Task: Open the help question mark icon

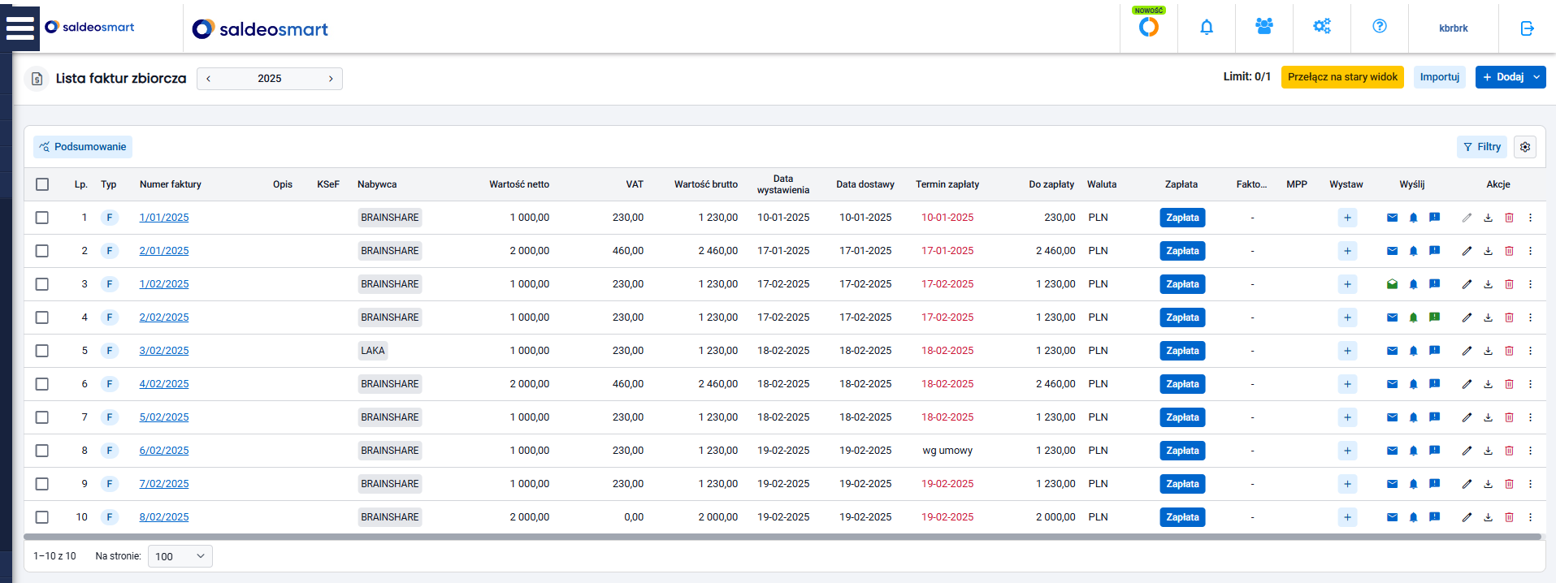Action: (x=1380, y=27)
